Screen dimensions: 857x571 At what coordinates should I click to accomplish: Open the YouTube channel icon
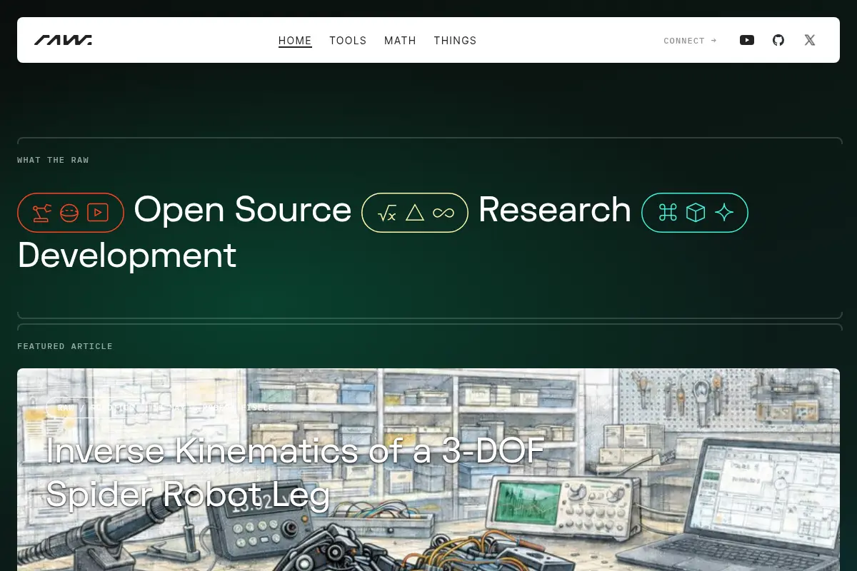pos(747,40)
